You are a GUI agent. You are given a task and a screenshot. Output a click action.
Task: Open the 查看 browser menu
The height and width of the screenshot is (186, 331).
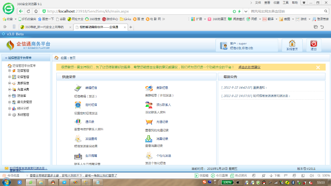click(267, 3)
